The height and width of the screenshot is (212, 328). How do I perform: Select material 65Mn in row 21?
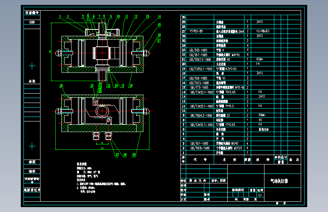(x=260, y=59)
